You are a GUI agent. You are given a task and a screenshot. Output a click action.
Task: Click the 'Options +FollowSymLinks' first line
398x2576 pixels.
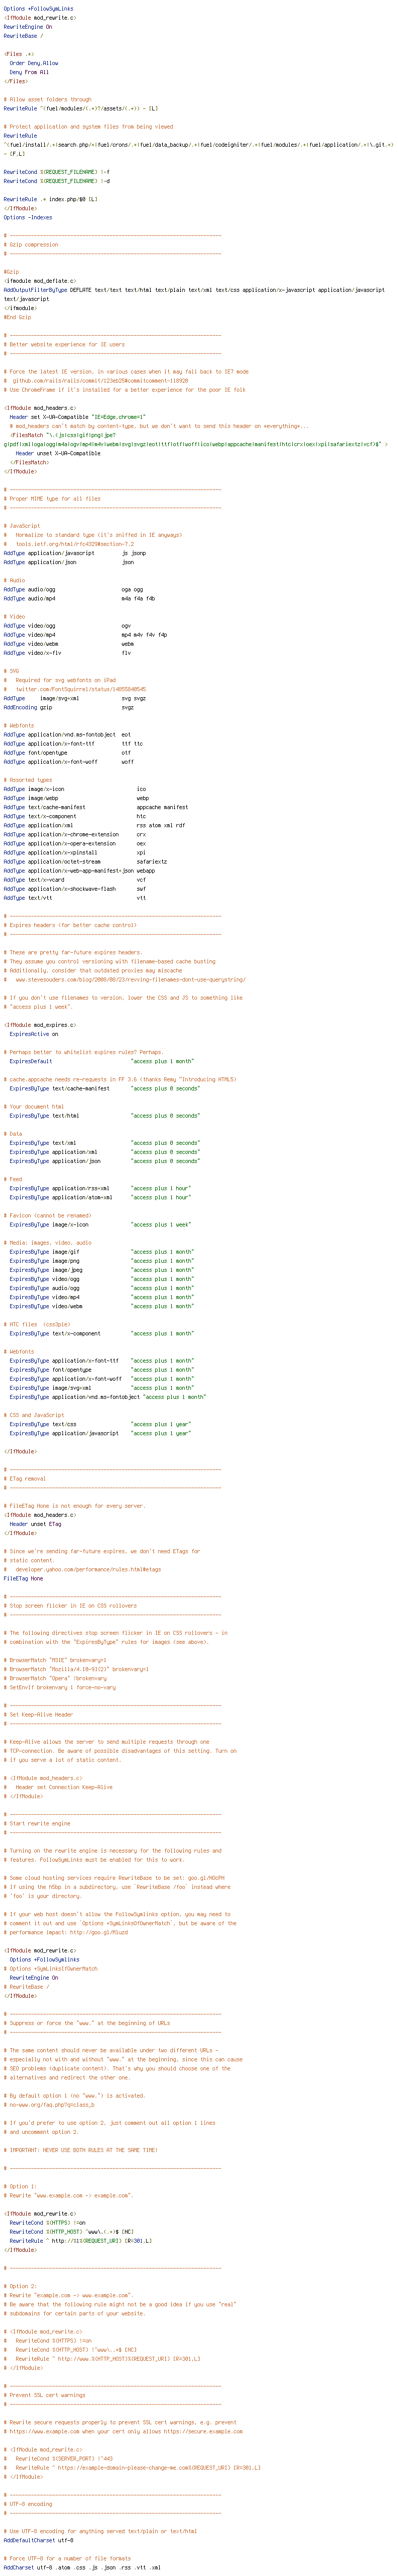pos(38,8)
